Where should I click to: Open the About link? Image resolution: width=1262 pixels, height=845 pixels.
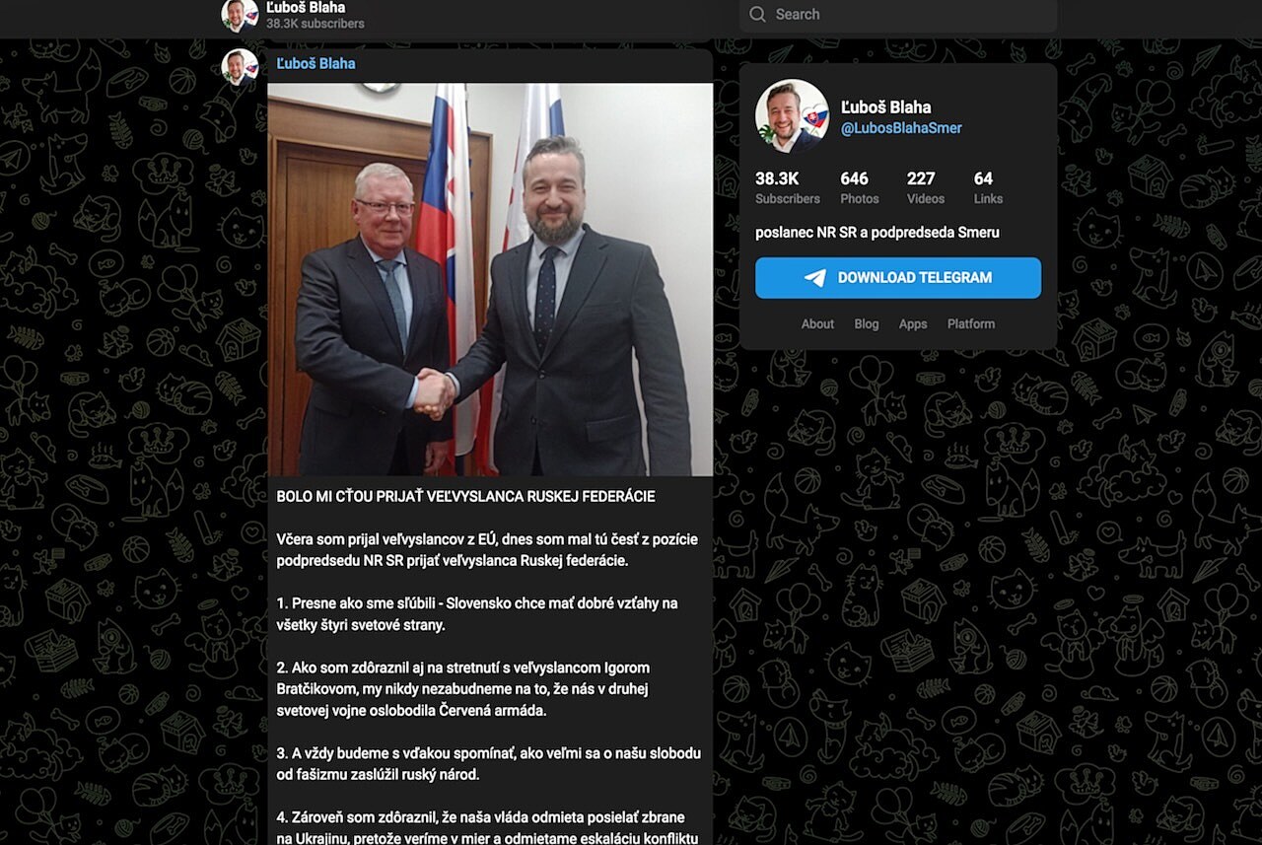[817, 323]
